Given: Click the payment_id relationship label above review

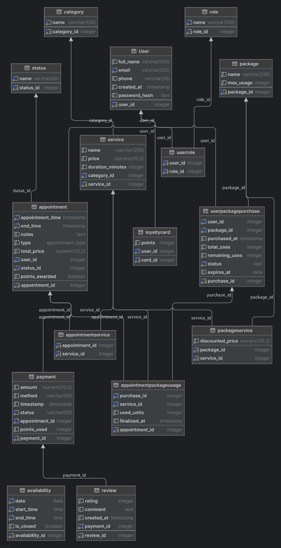Looking at the screenshot, I should click(74, 475).
